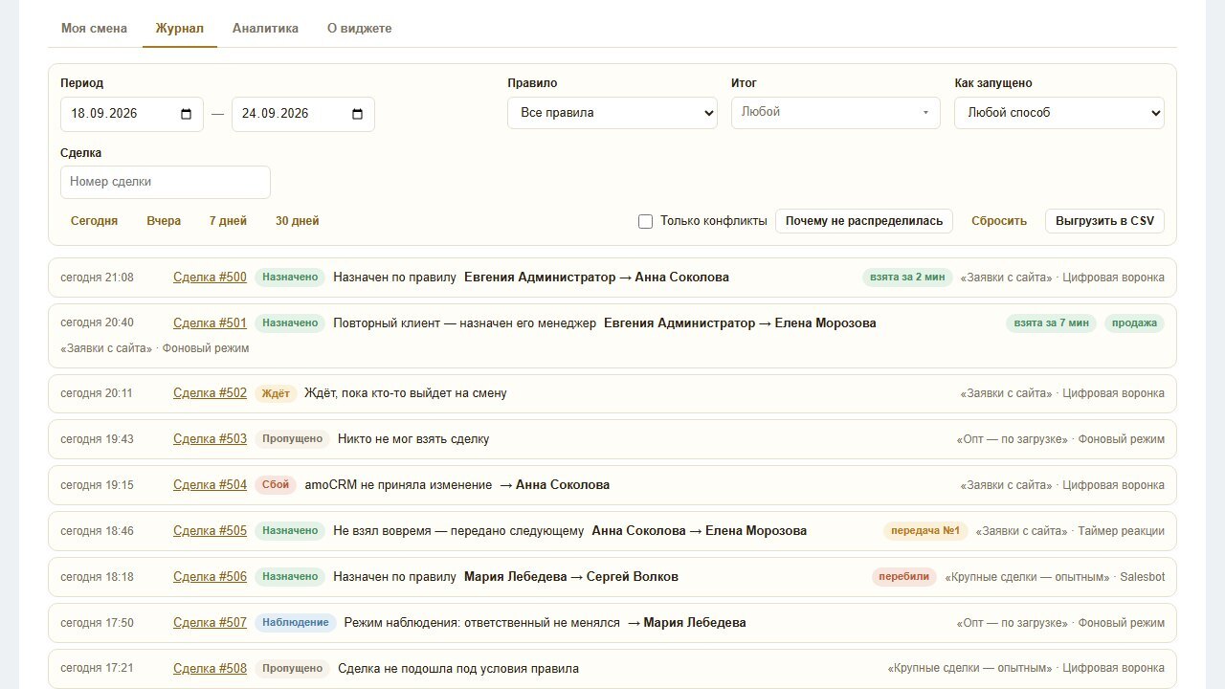Open link «Сделка #506»

click(x=210, y=577)
